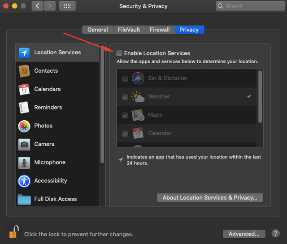Open About Location Services & Privacy
The width and height of the screenshot is (287, 244).
click(210, 198)
